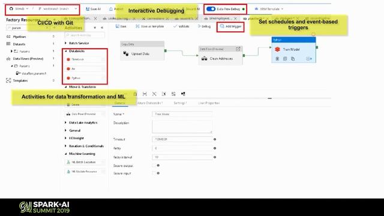Click Train Model view code icon

pyautogui.click(x=285, y=59)
